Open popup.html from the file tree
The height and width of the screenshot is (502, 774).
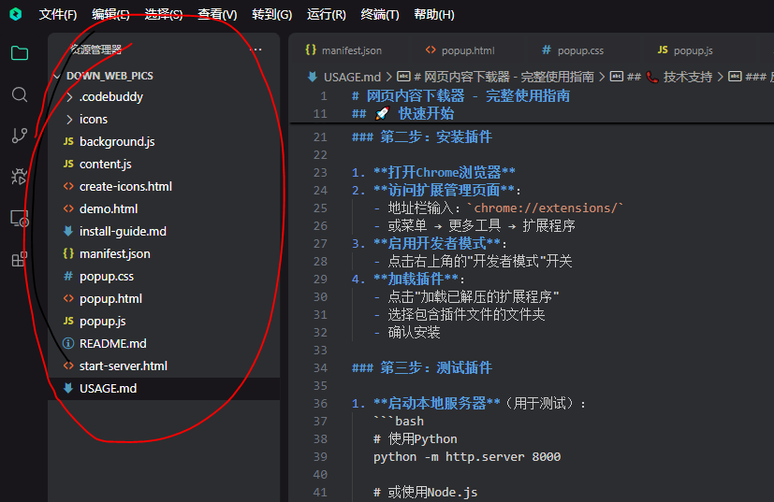point(110,298)
